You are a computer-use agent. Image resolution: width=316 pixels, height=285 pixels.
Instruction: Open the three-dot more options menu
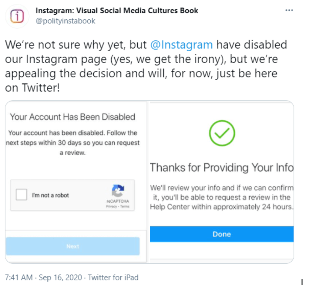coord(289,10)
